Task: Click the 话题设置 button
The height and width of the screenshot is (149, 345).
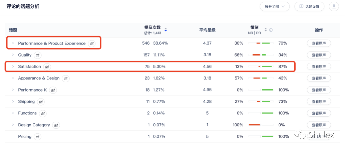Action: coord(310,7)
